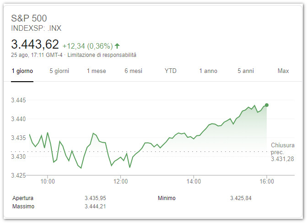The image size is (307, 223).
Task: Click the change value +12,34 (0,36%)
Action: (x=88, y=46)
